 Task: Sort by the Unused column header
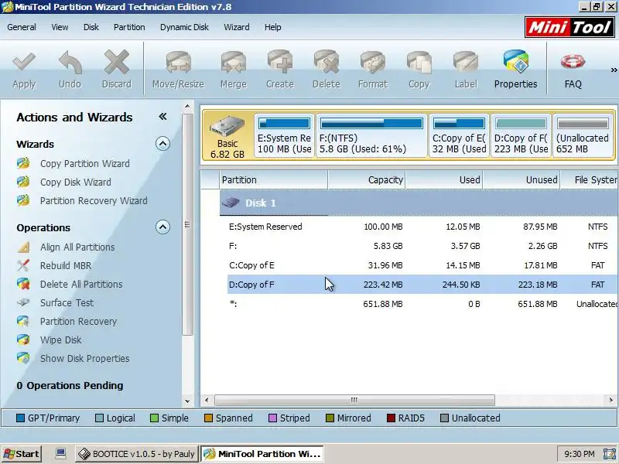521,180
